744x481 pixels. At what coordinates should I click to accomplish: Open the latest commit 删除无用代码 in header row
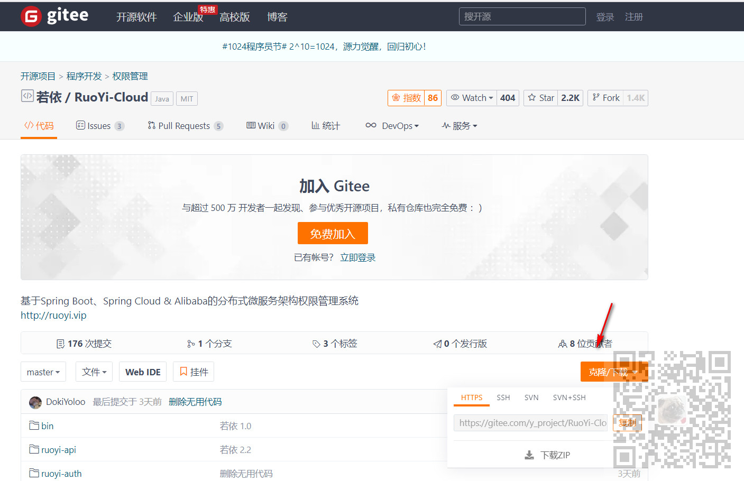coord(195,402)
